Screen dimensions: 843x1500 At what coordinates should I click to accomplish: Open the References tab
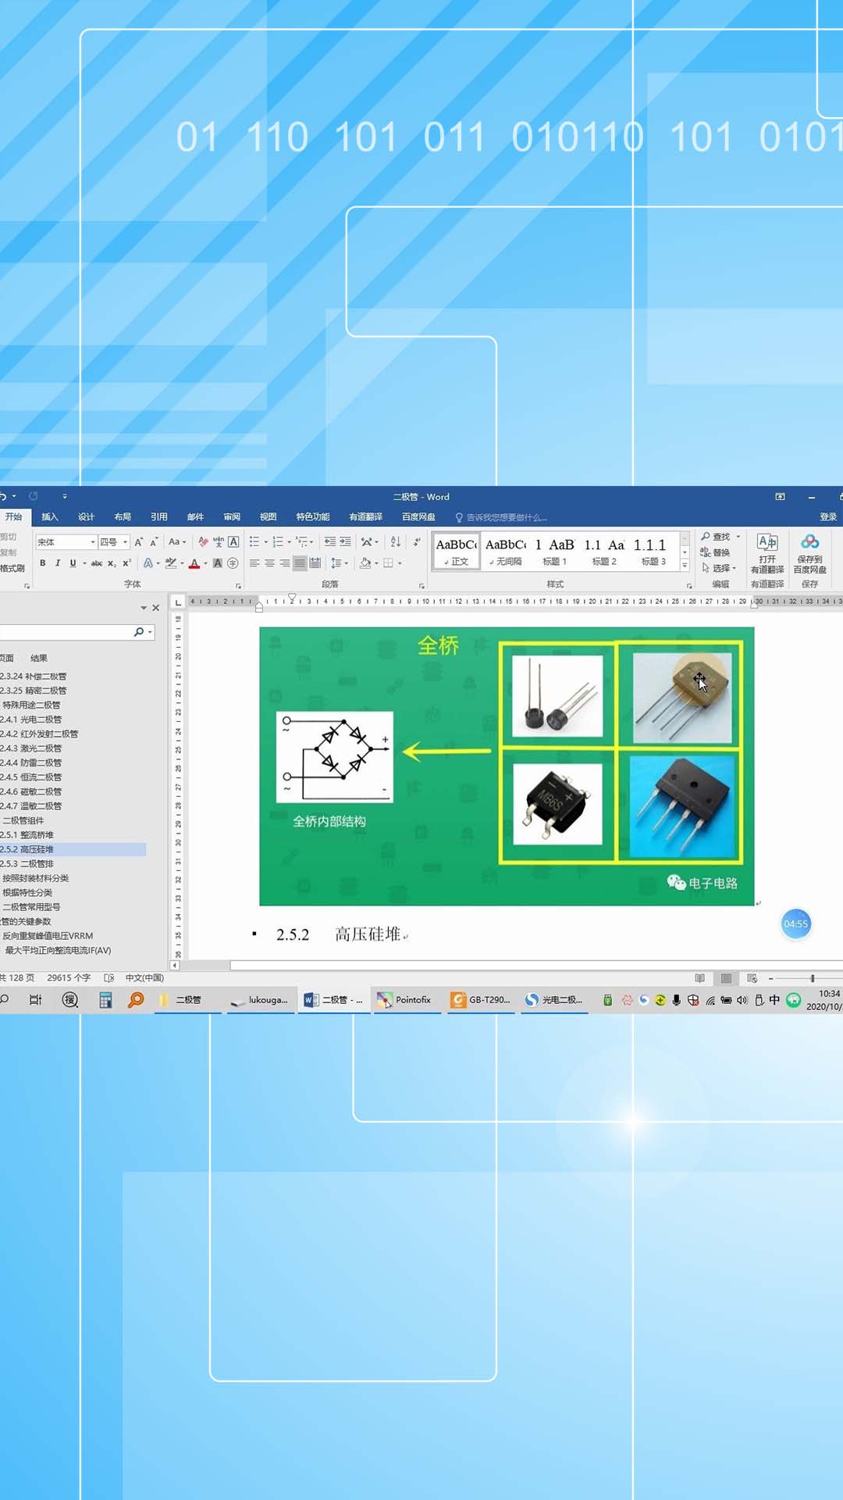159,517
